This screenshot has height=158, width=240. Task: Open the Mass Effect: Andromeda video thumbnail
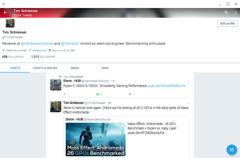[95, 139]
